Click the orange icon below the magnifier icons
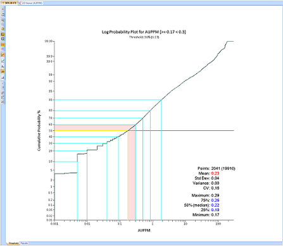Screen dimensions: 283x246 coord(3,29)
